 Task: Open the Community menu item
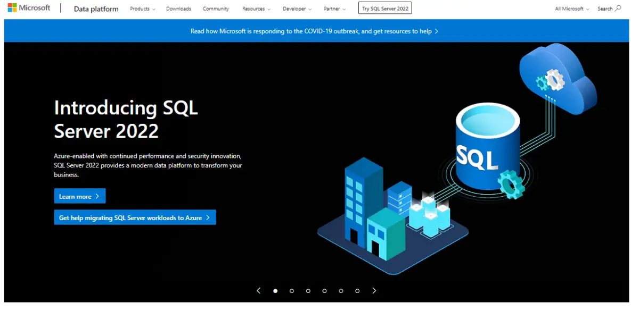coord(216,9)
